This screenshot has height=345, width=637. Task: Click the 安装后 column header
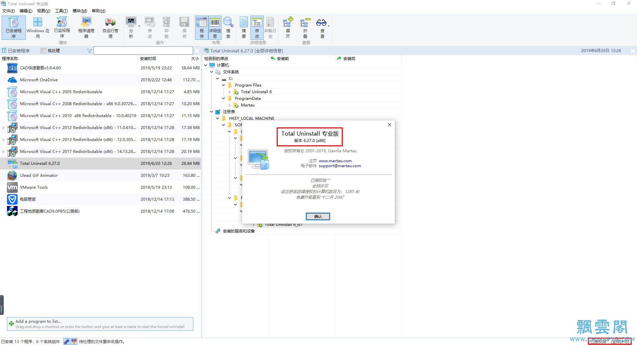tap(368, 59)
